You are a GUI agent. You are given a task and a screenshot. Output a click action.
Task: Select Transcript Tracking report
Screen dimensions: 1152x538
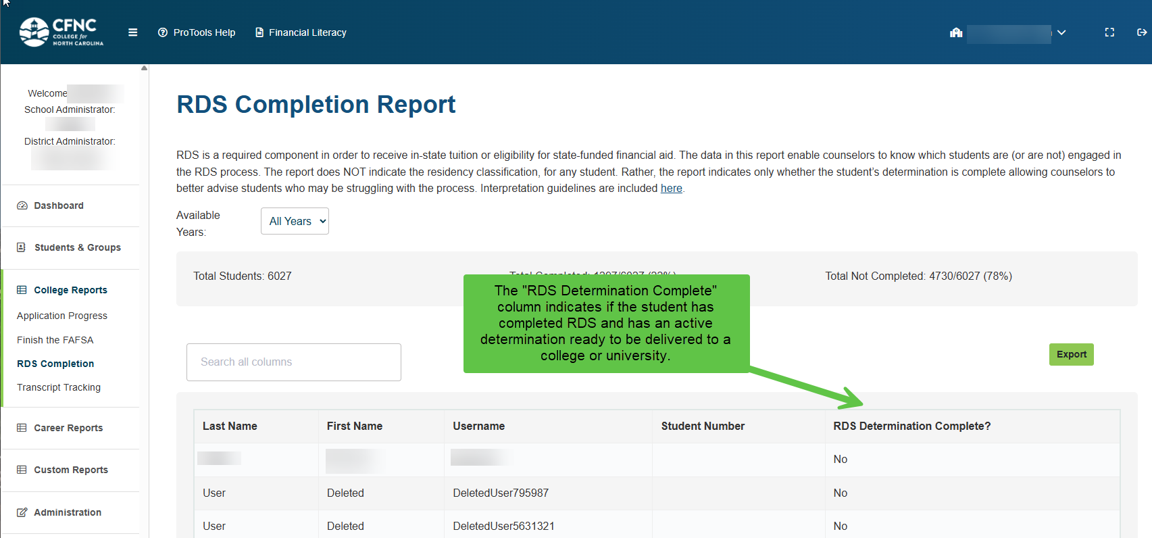coord(59,387)
